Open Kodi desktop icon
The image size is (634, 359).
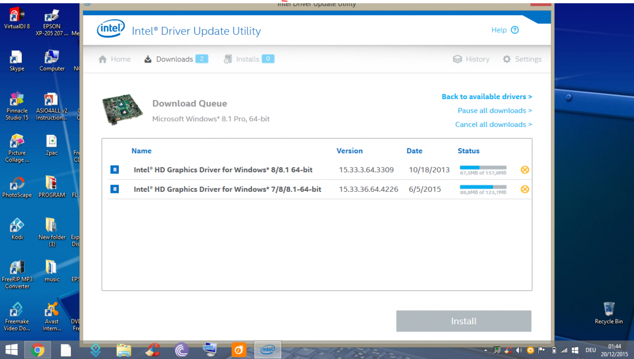coord(17,229)
